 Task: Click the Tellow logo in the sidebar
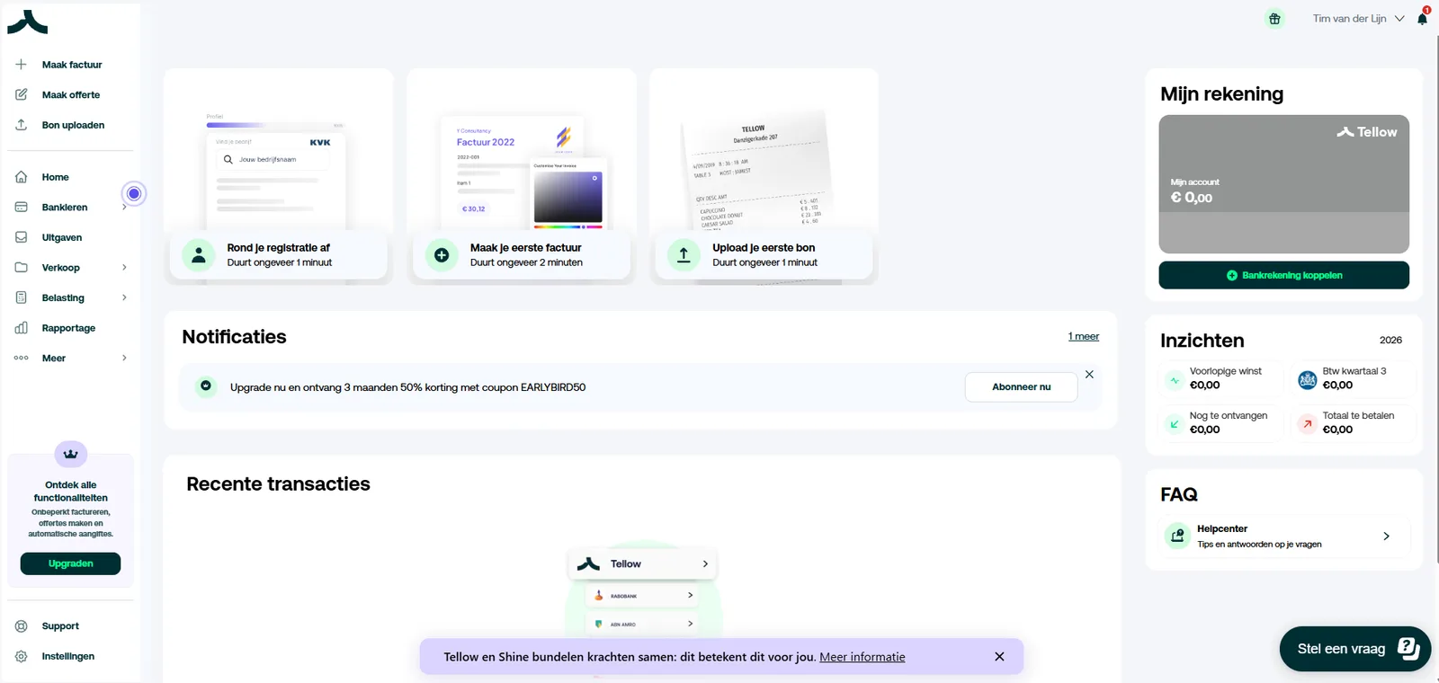click(x=27, y=22)
